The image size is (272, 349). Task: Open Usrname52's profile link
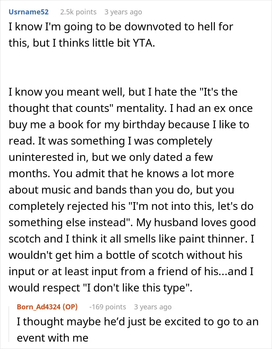coord(28,12)
